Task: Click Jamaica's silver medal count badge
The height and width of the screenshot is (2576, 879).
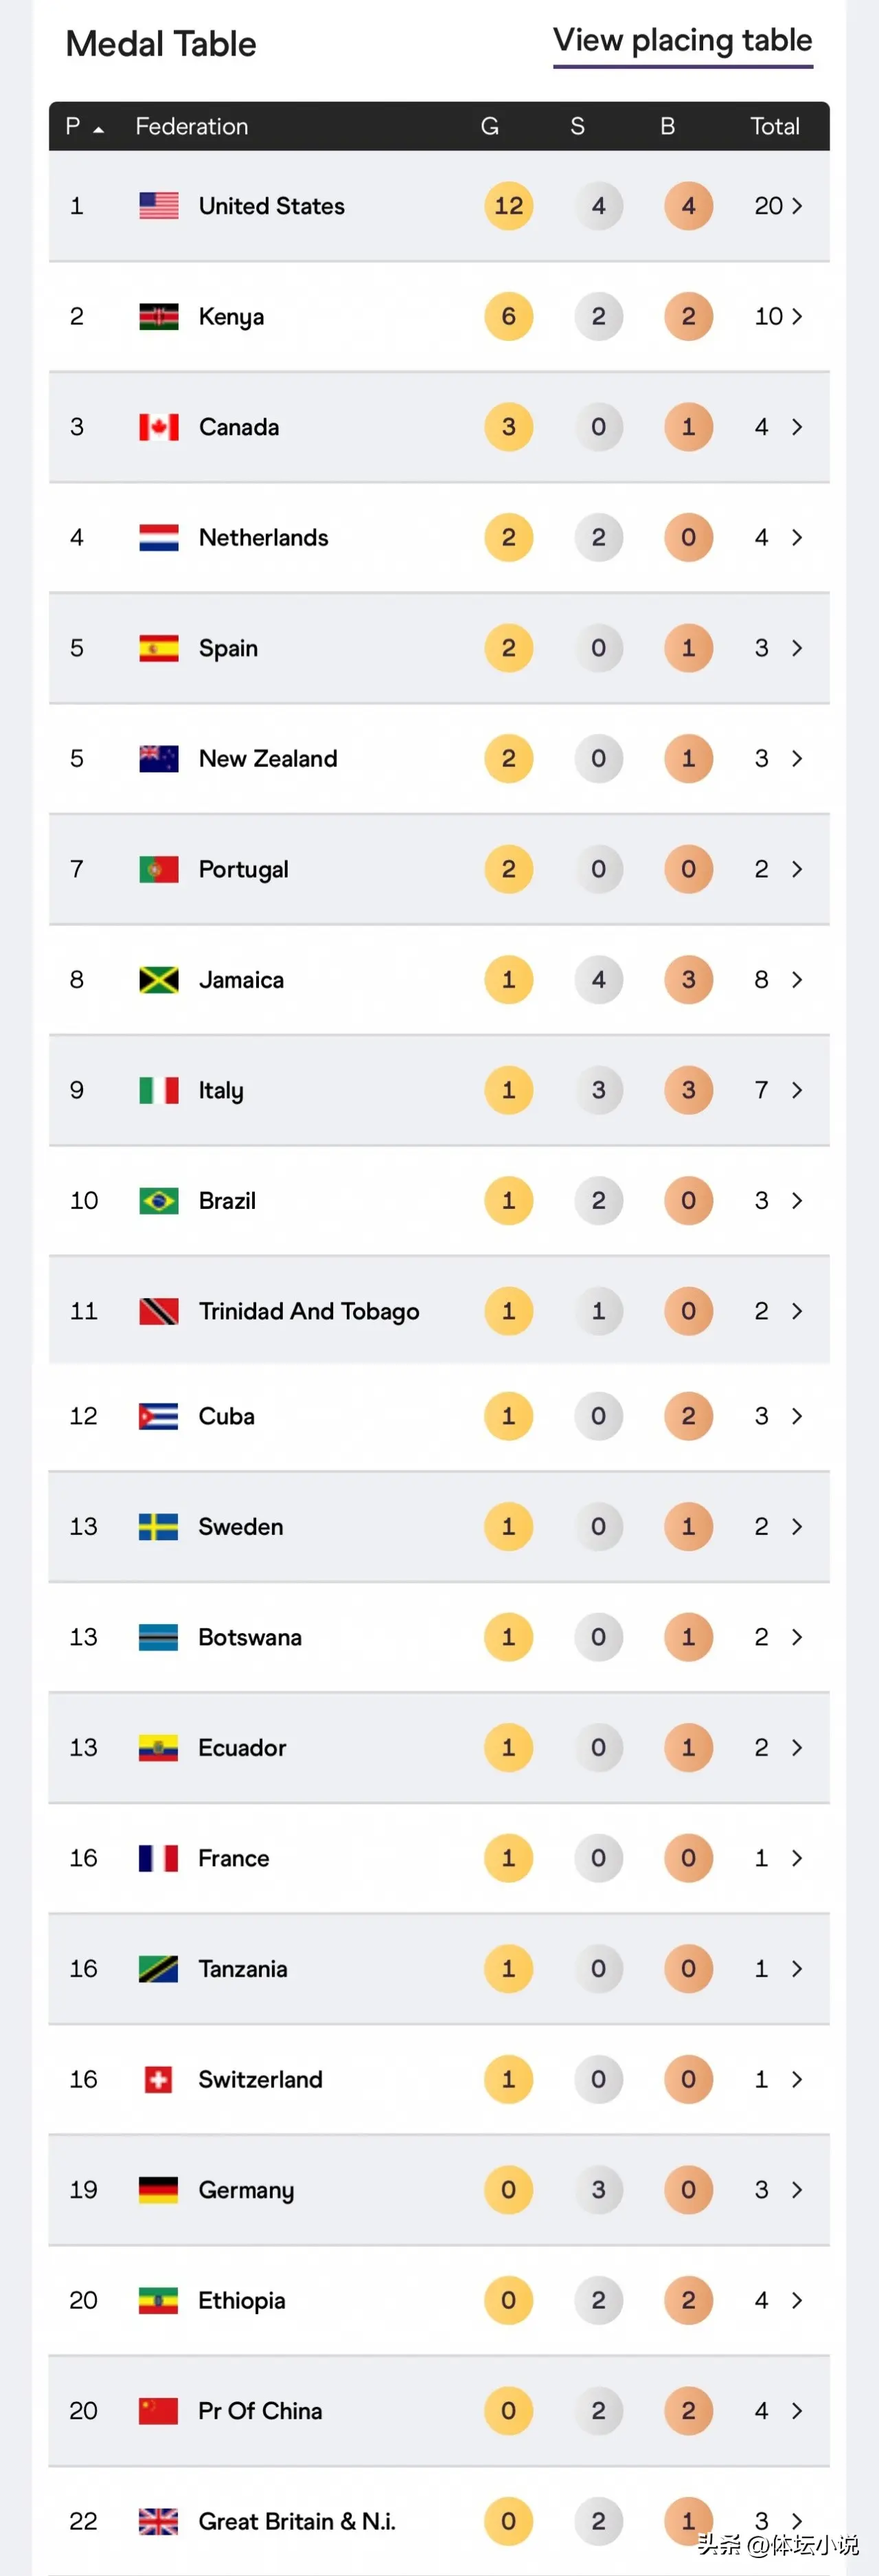Action: [598, 980]
